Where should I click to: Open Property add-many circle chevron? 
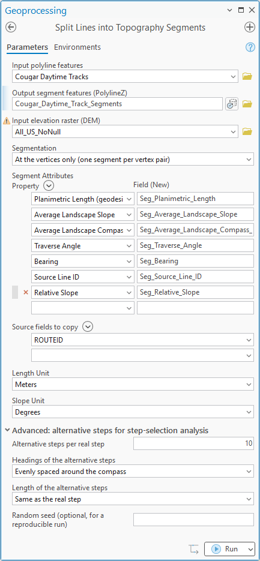pyautogui.click(x=49, y=185)
